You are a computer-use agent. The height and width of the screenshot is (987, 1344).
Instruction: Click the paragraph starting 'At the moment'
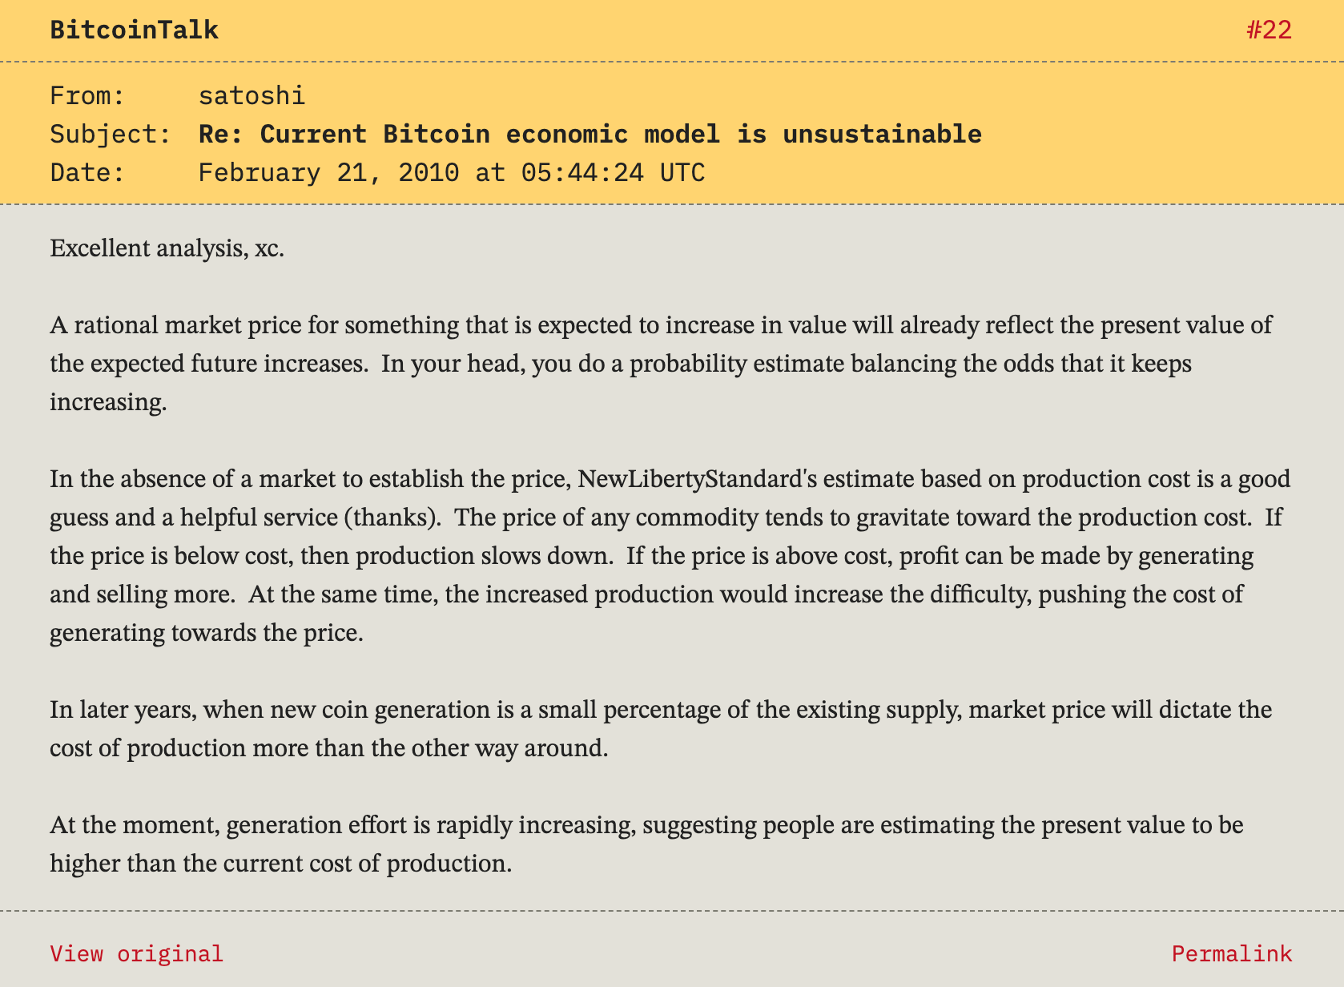point(646,844)
